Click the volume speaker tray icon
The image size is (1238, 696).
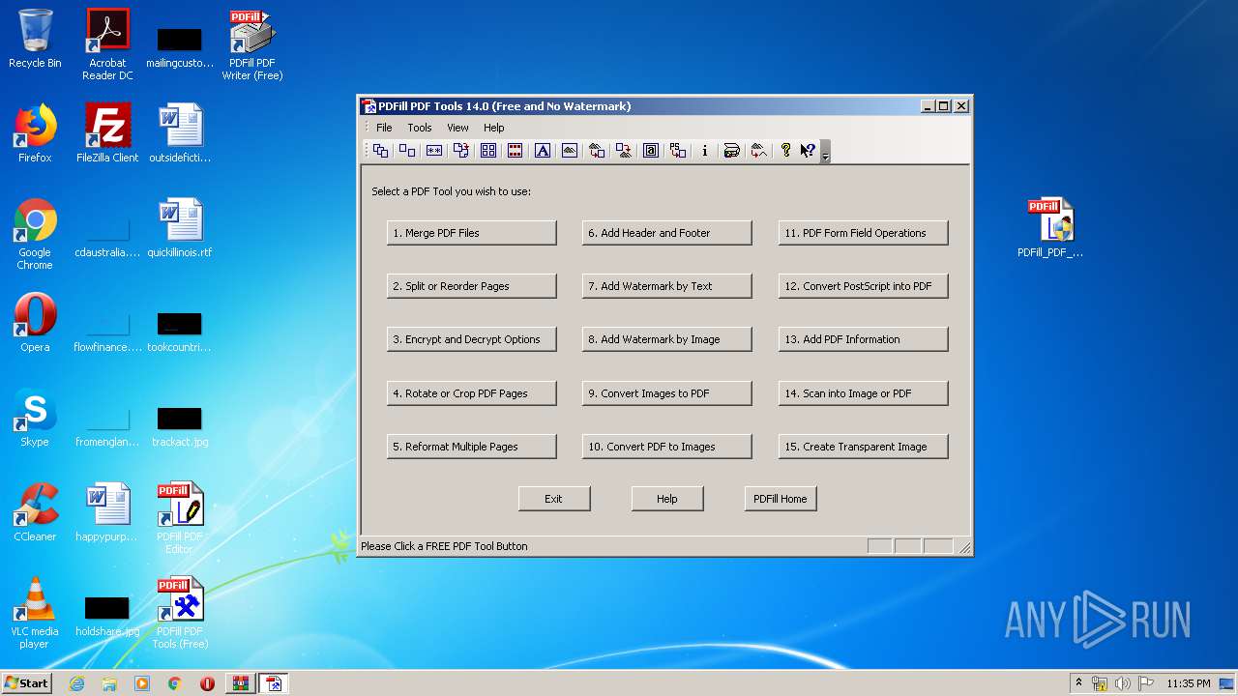pos(1123,683)
